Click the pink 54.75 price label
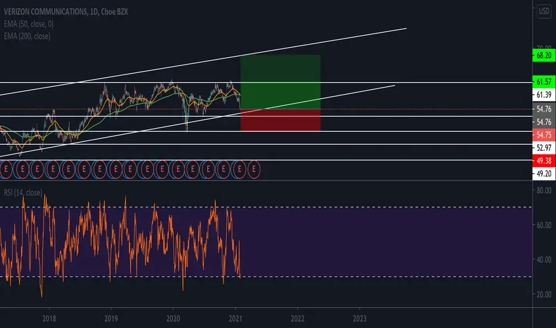The width and height of the screenshot is (556, 328). (544, 135)
